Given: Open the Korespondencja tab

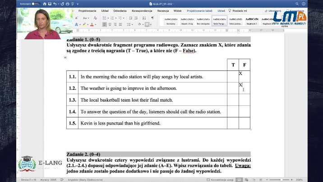Looking at the screenshot, I should tap(142, 11).
